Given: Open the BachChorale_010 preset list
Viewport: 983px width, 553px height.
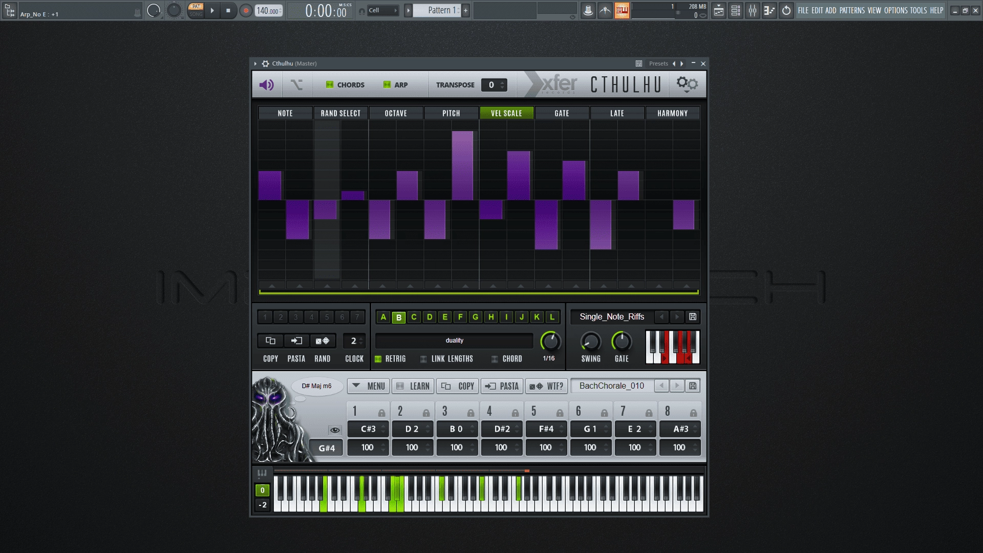Looking at the screenshot, I should [612, 386].
